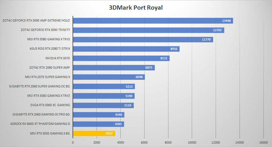Select the axis label 4000

[121, 142]
